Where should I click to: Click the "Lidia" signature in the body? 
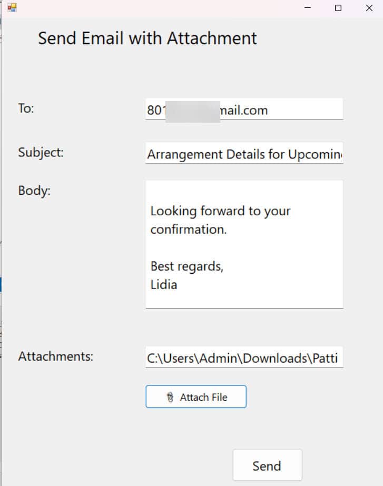click(x=164, y=285)
